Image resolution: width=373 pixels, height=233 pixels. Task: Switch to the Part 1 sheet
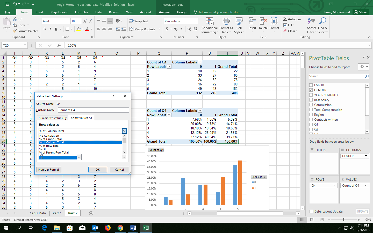(57, 213)
